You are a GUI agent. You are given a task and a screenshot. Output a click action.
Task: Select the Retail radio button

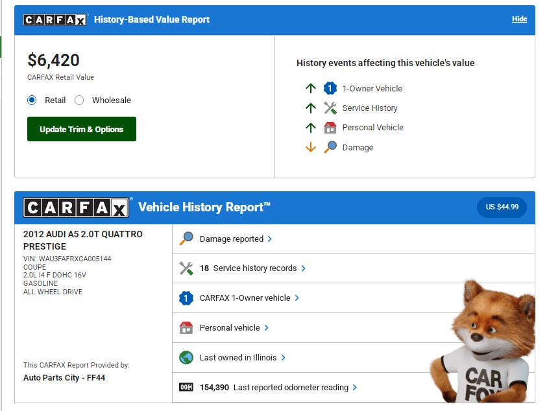pyautogui.click(x=32, y=100)
